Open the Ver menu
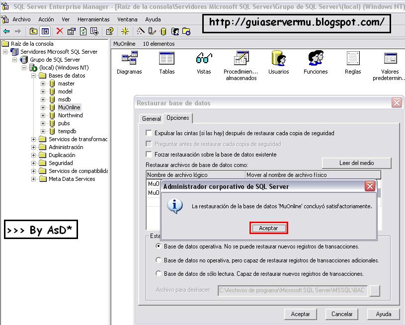The width and height of the screenshot is (405, 325). [66, 19]
